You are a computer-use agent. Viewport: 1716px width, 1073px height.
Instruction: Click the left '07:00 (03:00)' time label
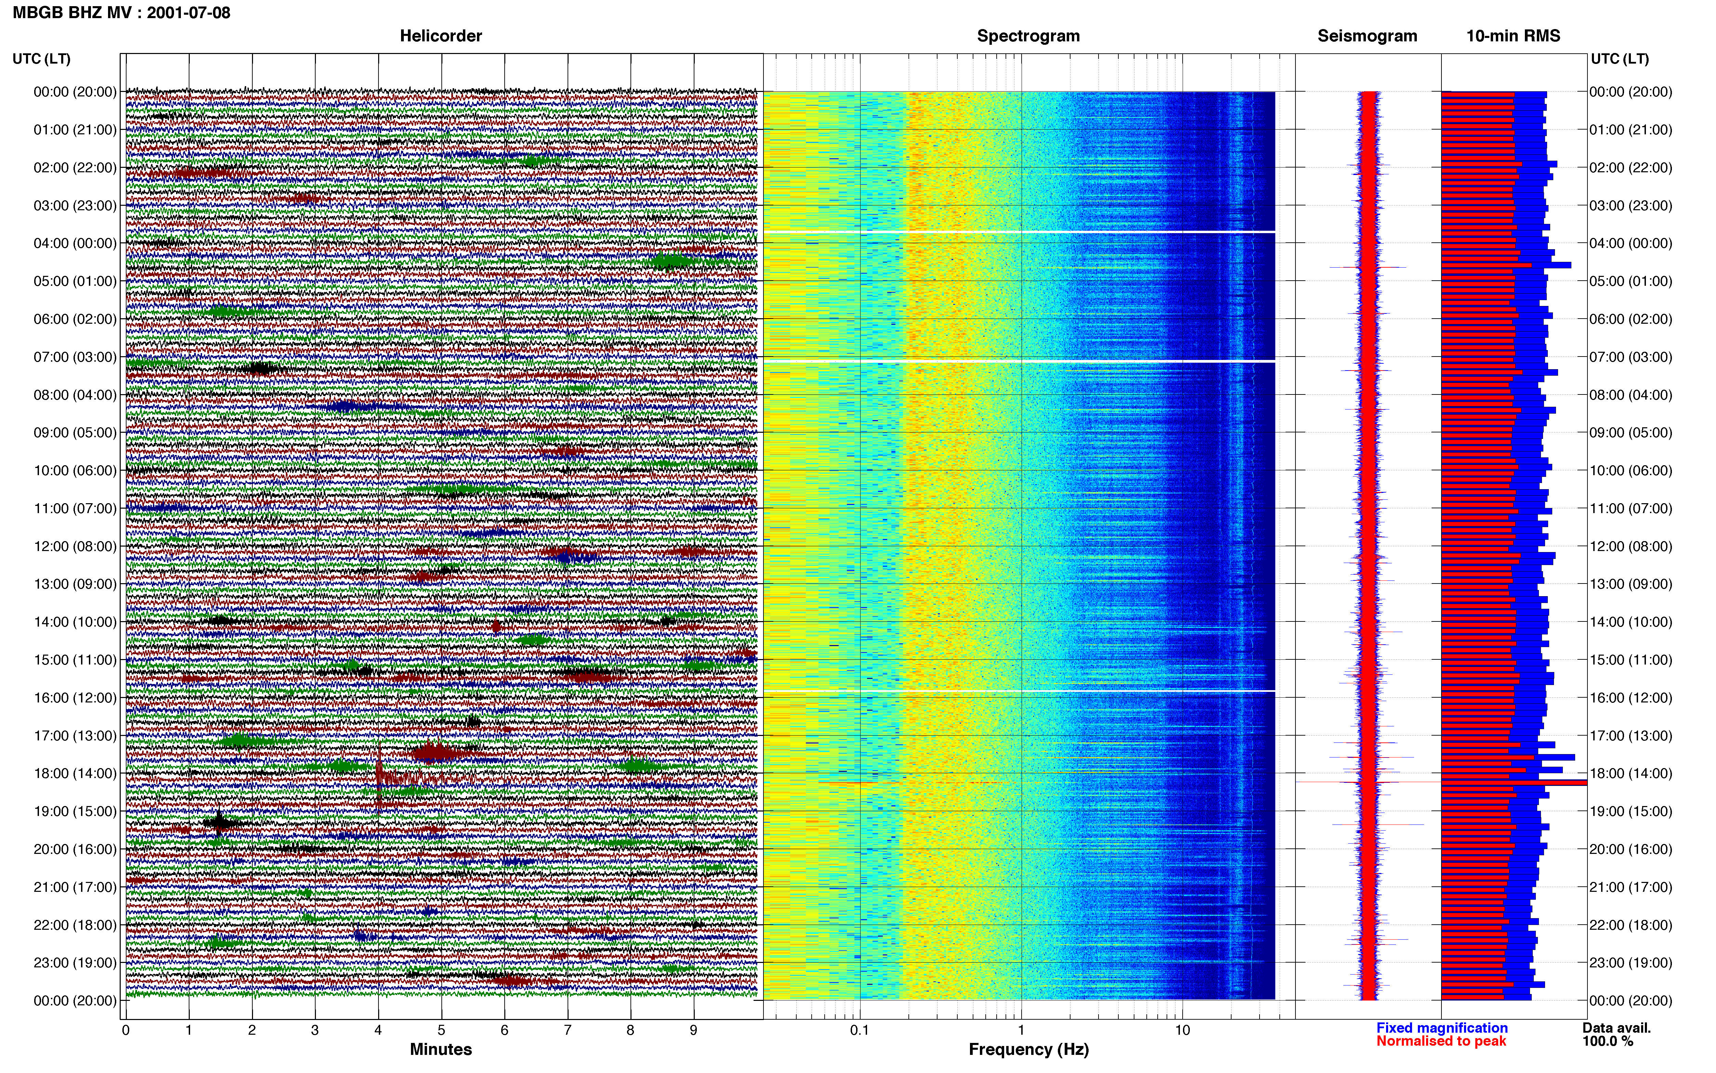click(75, 357)
